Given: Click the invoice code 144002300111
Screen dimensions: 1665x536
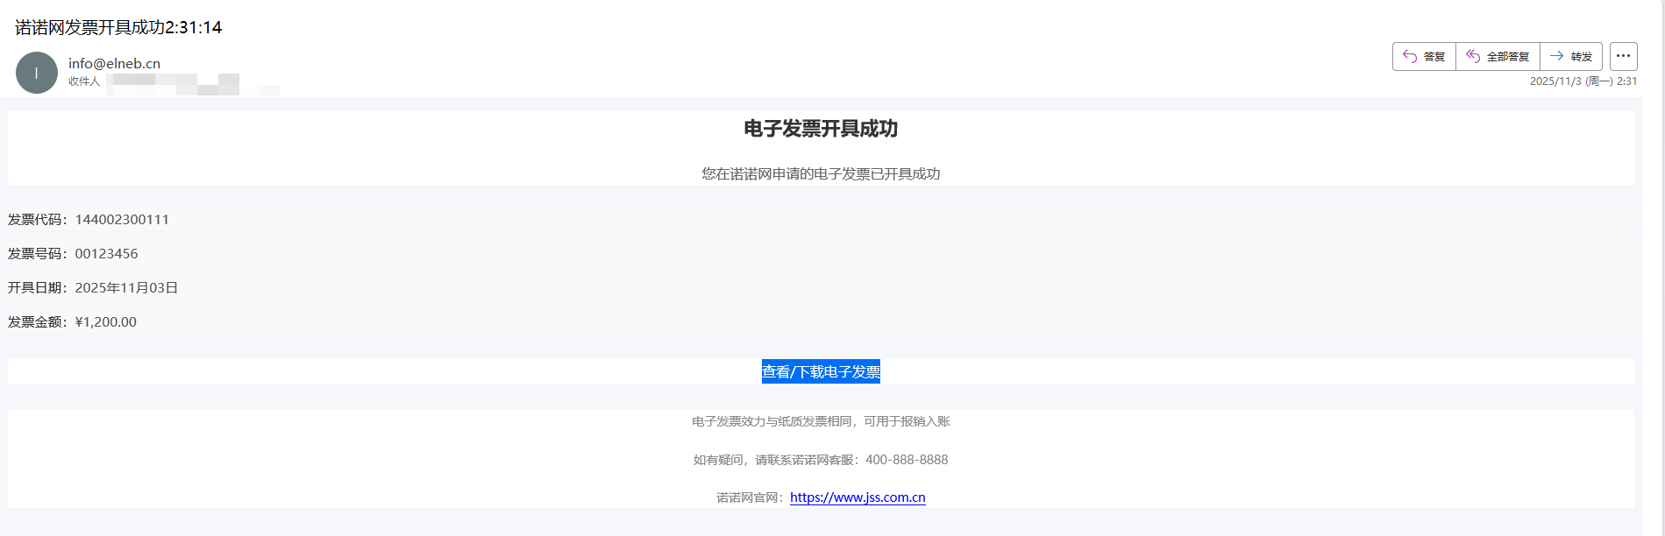Looking at the screenshot, I should click(122, 219).
